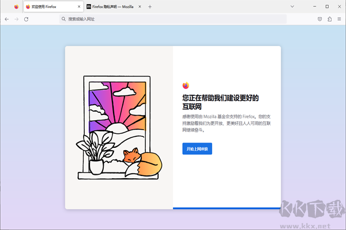Open a new tab with the plus button
Viewport: 346px width, 230px height.
[150, 7]
